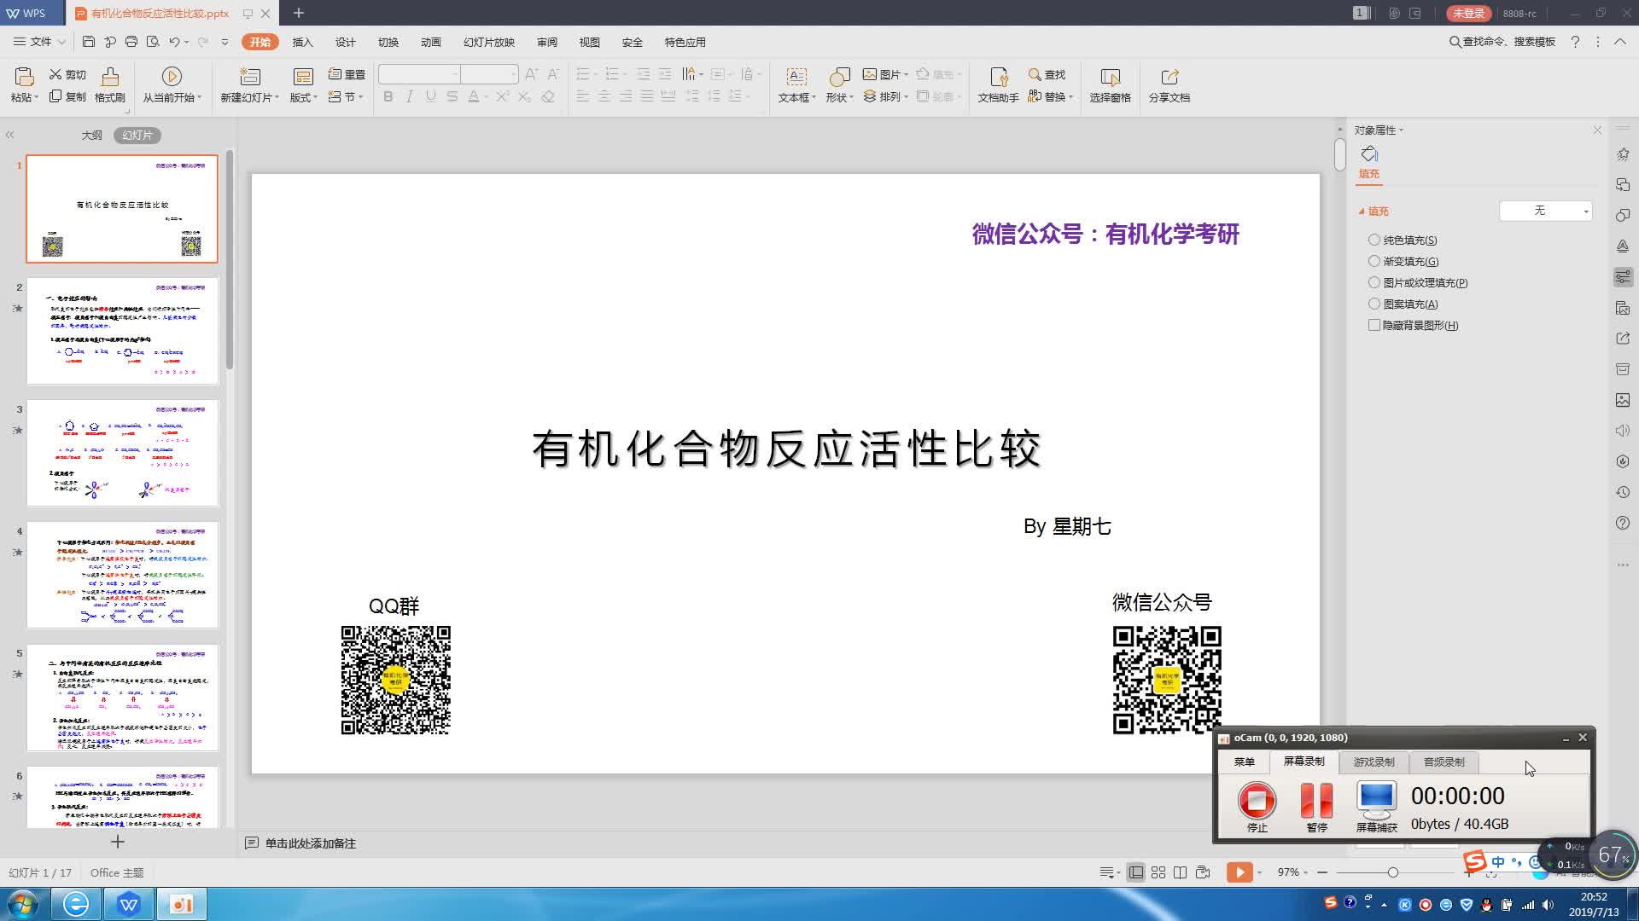Screen dimensions: 1639x921
Task: Switch to Outline (大纲) pane view
Action: click(91, 135)
